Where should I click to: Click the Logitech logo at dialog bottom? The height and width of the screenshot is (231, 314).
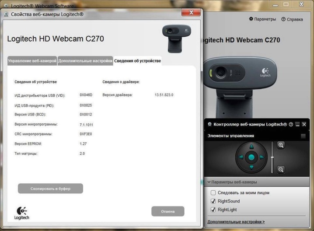(21, 213)
